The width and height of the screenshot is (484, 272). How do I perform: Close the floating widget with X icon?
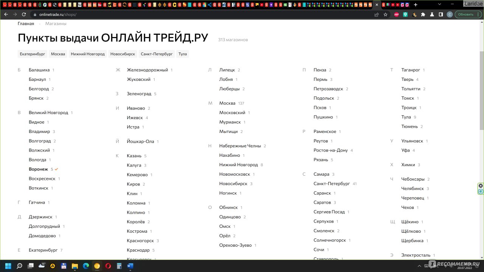[x=481, y=185]
